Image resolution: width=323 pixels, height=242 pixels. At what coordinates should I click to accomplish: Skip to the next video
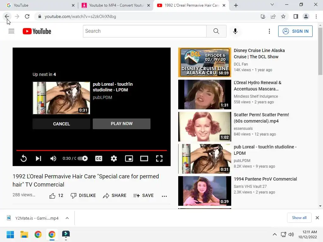(x=38, y=158)
